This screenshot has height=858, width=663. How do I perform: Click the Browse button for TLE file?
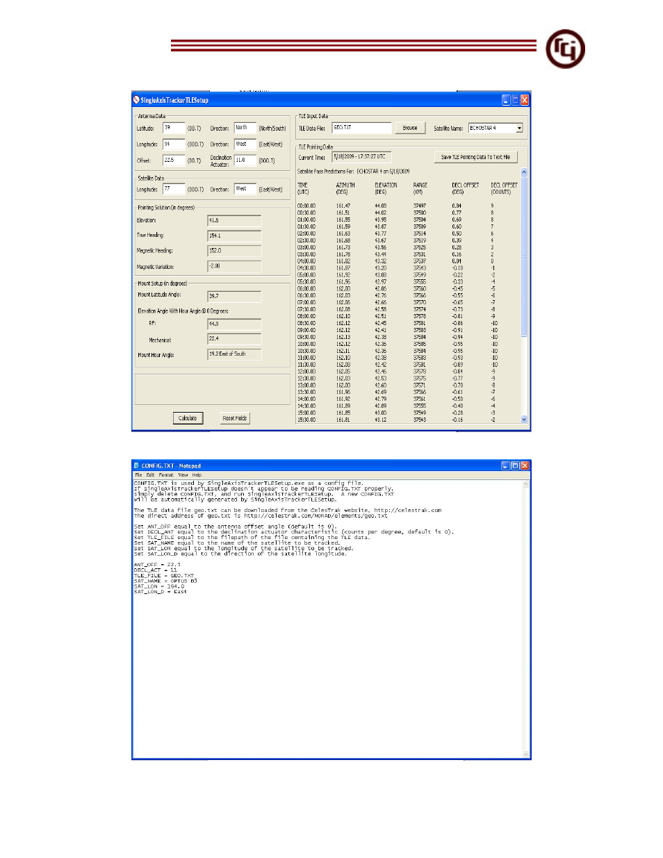pyautogui.click(x=410, y=128)
